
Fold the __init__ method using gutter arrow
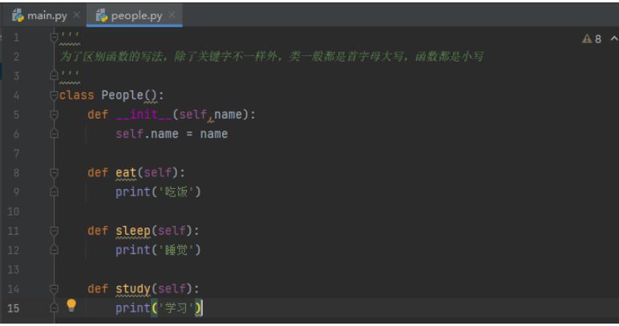(x=54, y=115)
